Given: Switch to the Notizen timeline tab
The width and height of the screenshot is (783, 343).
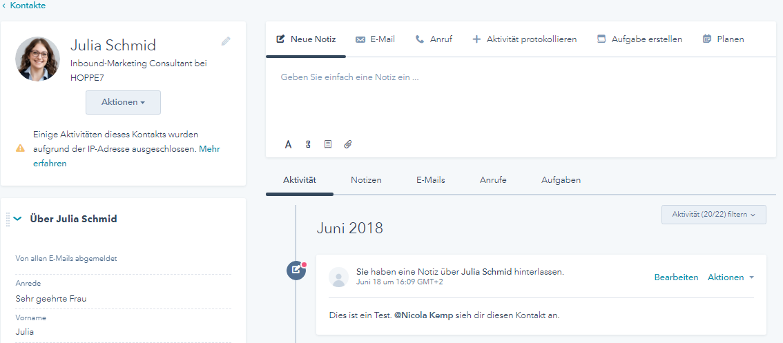Looking at the screenshot, I should [x=366, y=180].
